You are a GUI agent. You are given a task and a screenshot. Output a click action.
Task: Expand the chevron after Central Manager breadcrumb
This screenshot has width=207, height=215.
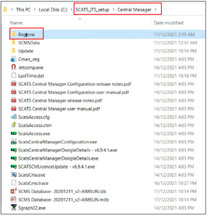pyautogui.click(x=155, y=9)
